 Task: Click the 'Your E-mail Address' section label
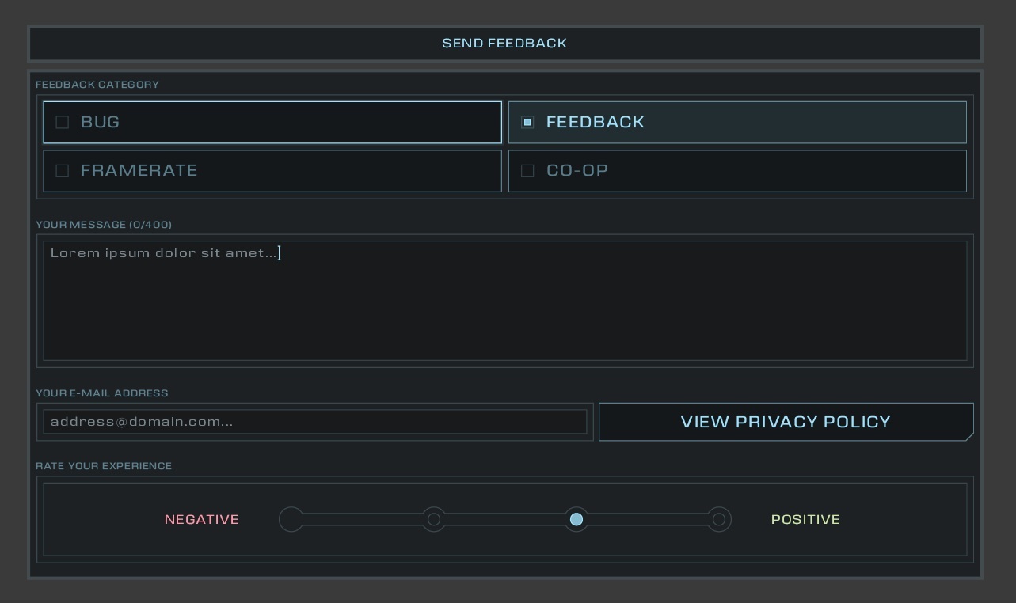point(102,393)
